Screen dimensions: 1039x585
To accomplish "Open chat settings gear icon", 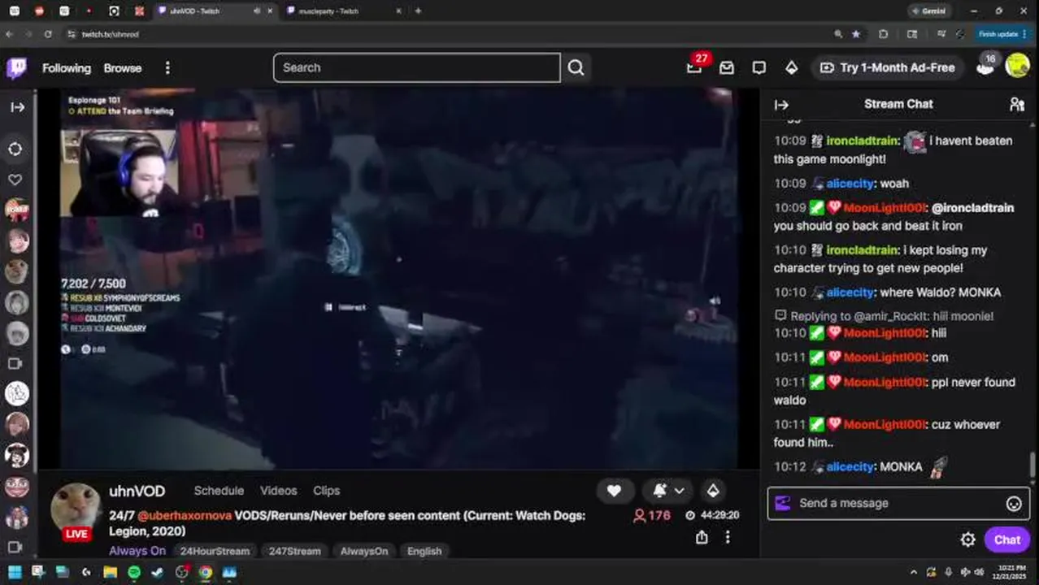I will (x=967, y=539).
